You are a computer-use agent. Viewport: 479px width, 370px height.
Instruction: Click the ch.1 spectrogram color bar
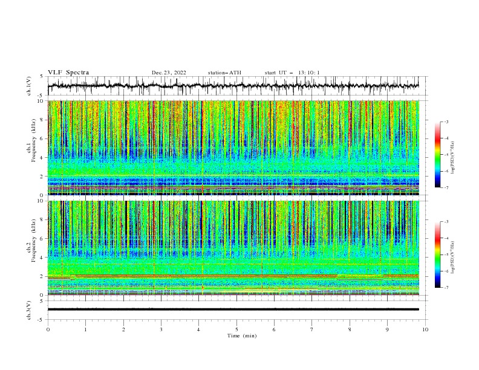pos(437,155)
